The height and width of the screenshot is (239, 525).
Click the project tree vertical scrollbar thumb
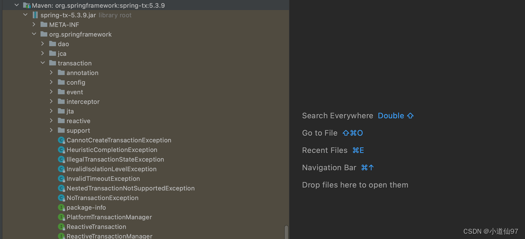pyautogui.click(x=286, y=232)
